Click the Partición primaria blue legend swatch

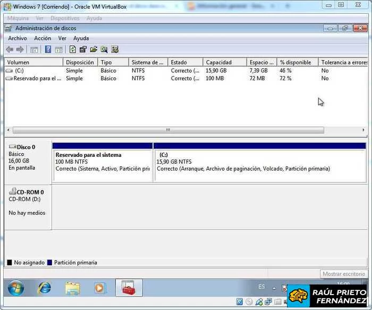(x=49, y=263)
